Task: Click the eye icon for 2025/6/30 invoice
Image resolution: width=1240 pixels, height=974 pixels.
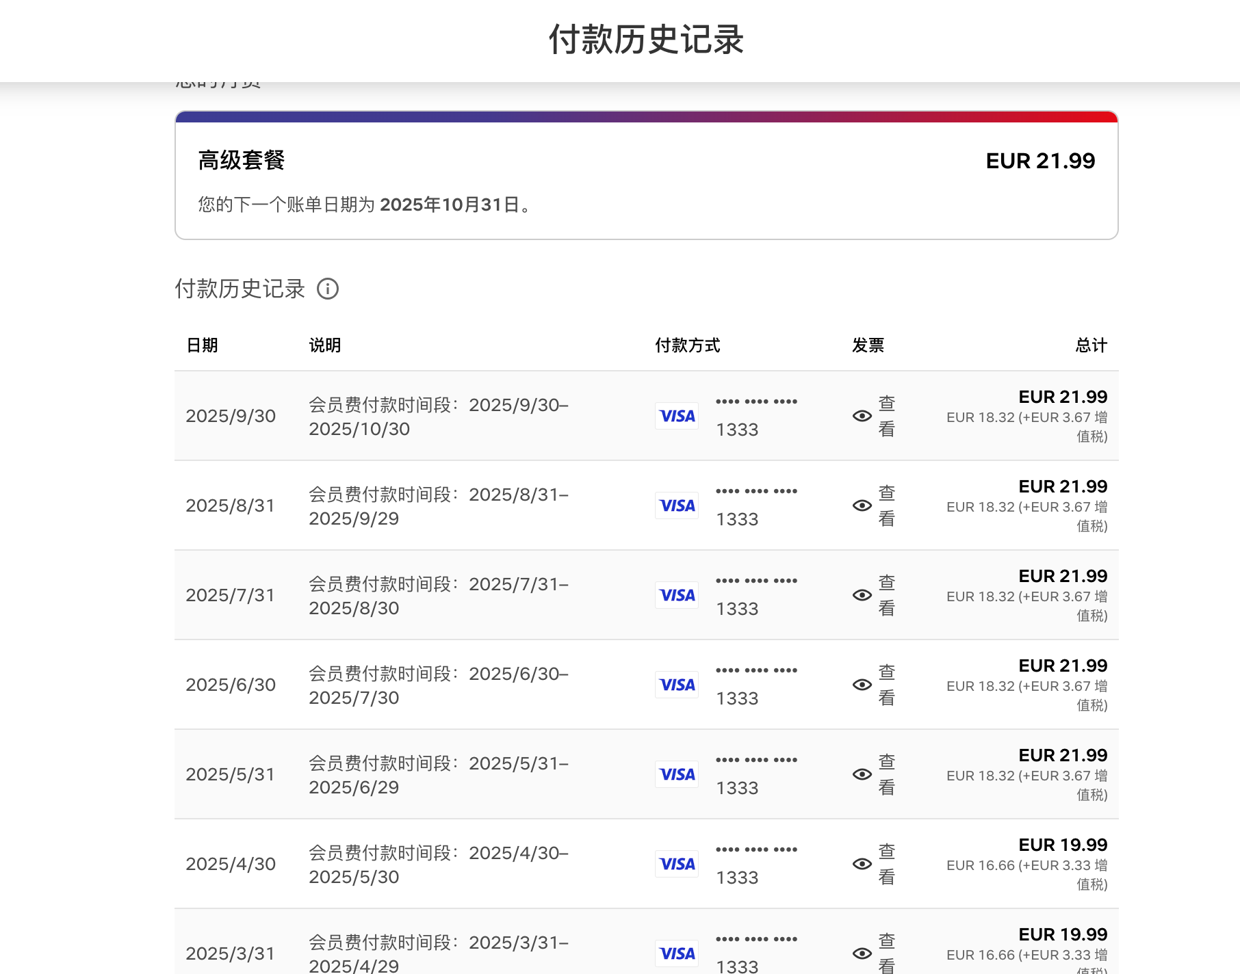Action: click(862, 685)
